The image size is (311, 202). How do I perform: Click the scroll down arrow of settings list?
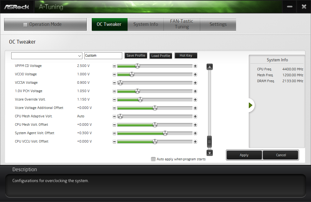coord(210,153)
